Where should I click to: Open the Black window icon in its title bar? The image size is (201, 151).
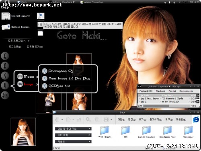54,112
